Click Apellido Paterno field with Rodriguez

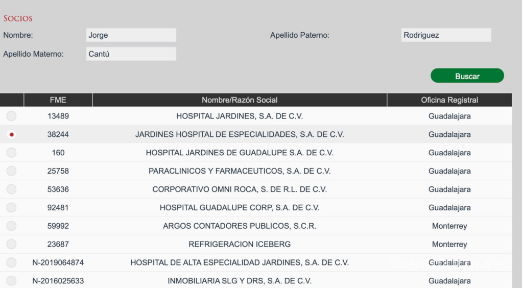tap(446, 35)
